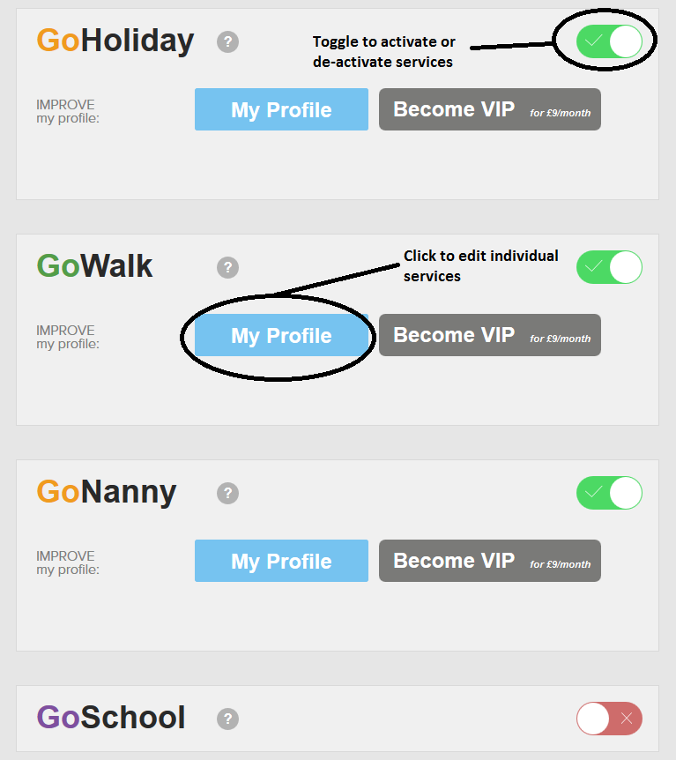
Task: Become VIP for the GoHoliday service
Action: point(489,109)
